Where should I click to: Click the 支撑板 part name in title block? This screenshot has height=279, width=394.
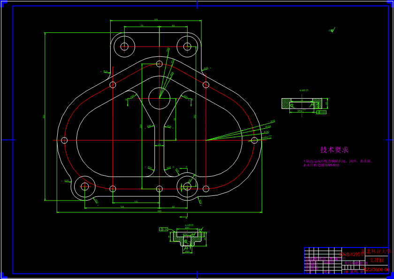click(x=376, y=260)
